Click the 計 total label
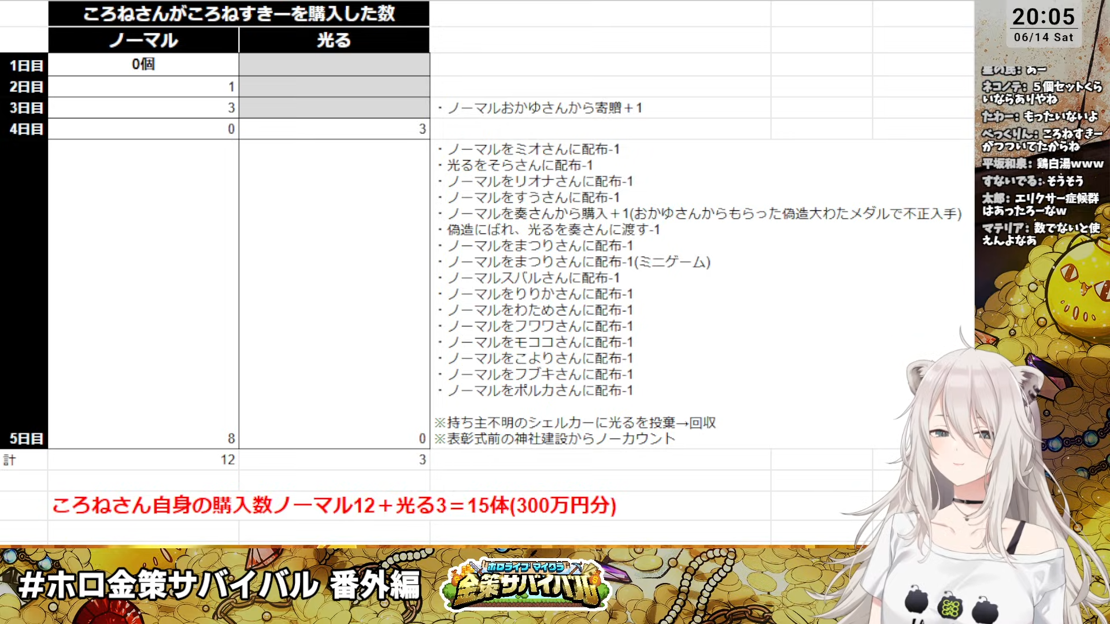This screenshot has width=1110, height=624. 10,460
